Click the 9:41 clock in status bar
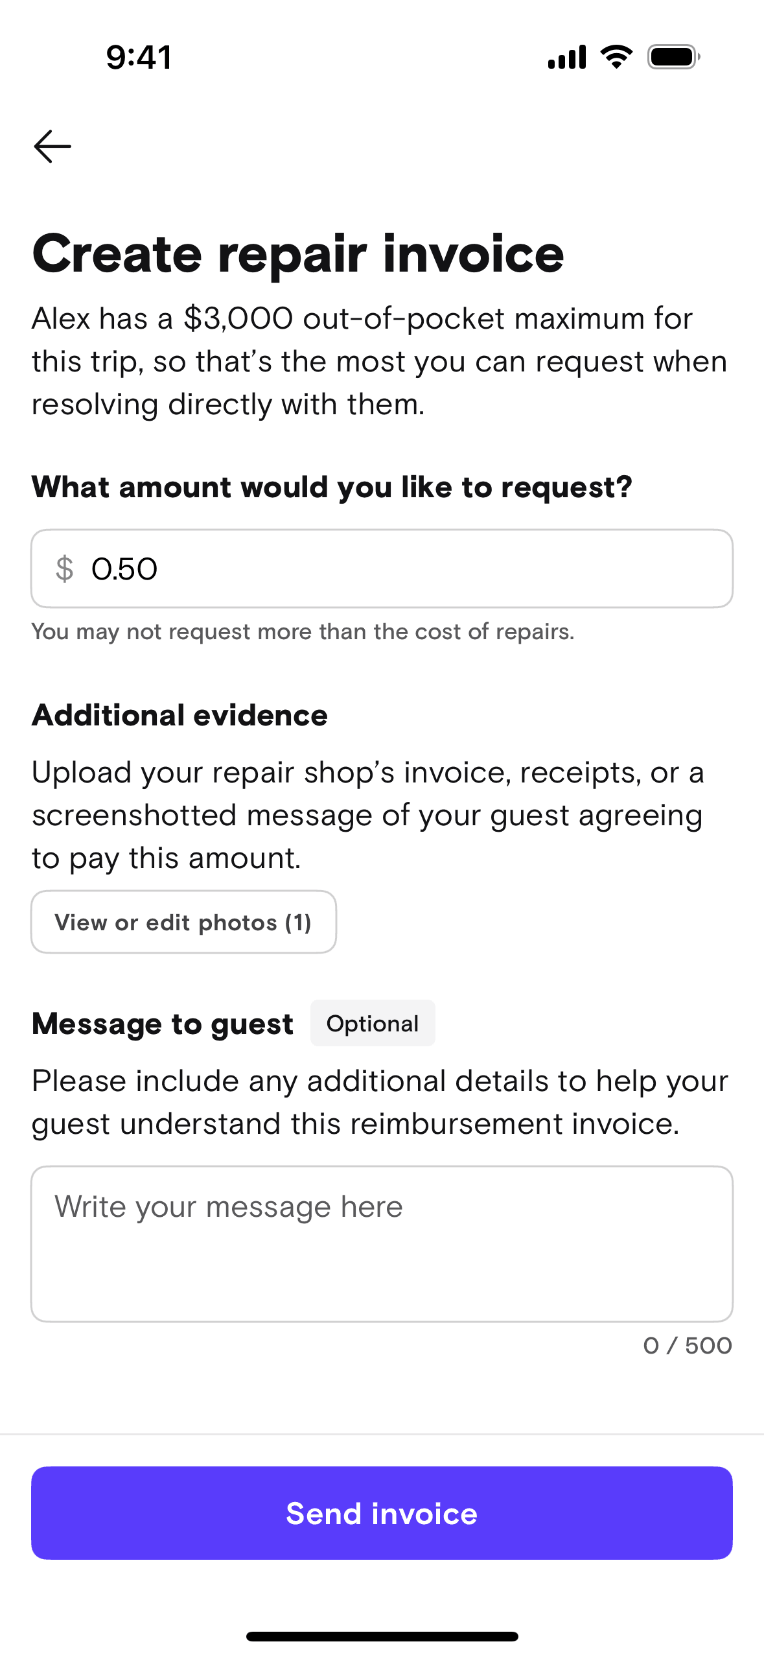The image size is (764, 1657). coord(139,57)
